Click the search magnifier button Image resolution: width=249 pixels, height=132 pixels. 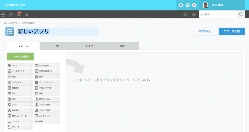tap(241, 14)
